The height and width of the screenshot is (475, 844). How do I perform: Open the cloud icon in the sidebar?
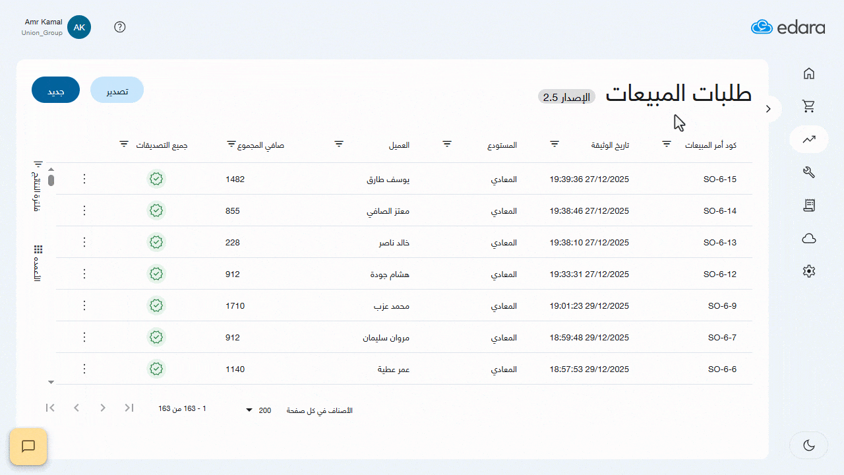coord(809,238)
